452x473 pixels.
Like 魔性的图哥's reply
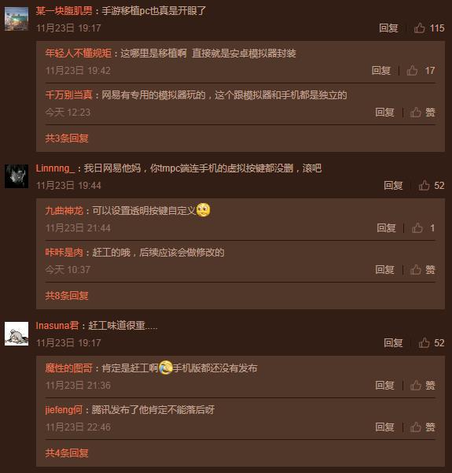coord(422,385)
